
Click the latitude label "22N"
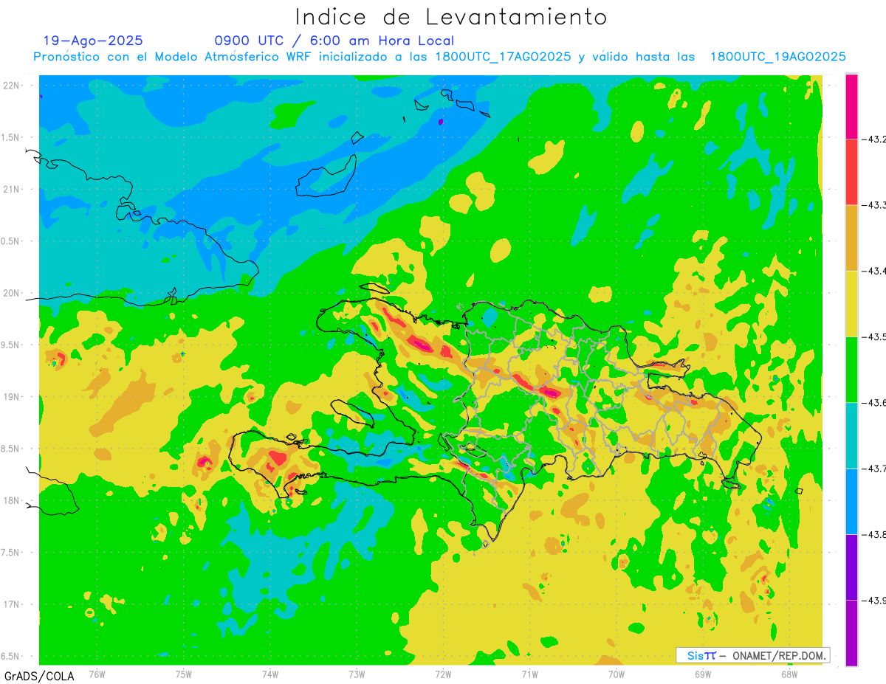pos(13,86)
